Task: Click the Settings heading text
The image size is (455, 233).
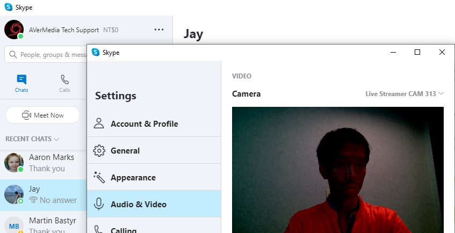Action: pos(115,96)
